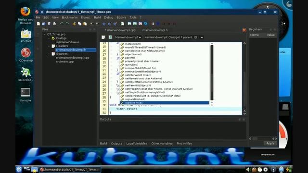Open the File menu
The width and height of the screenshot is (308, 173).
[x=38, y=17]
